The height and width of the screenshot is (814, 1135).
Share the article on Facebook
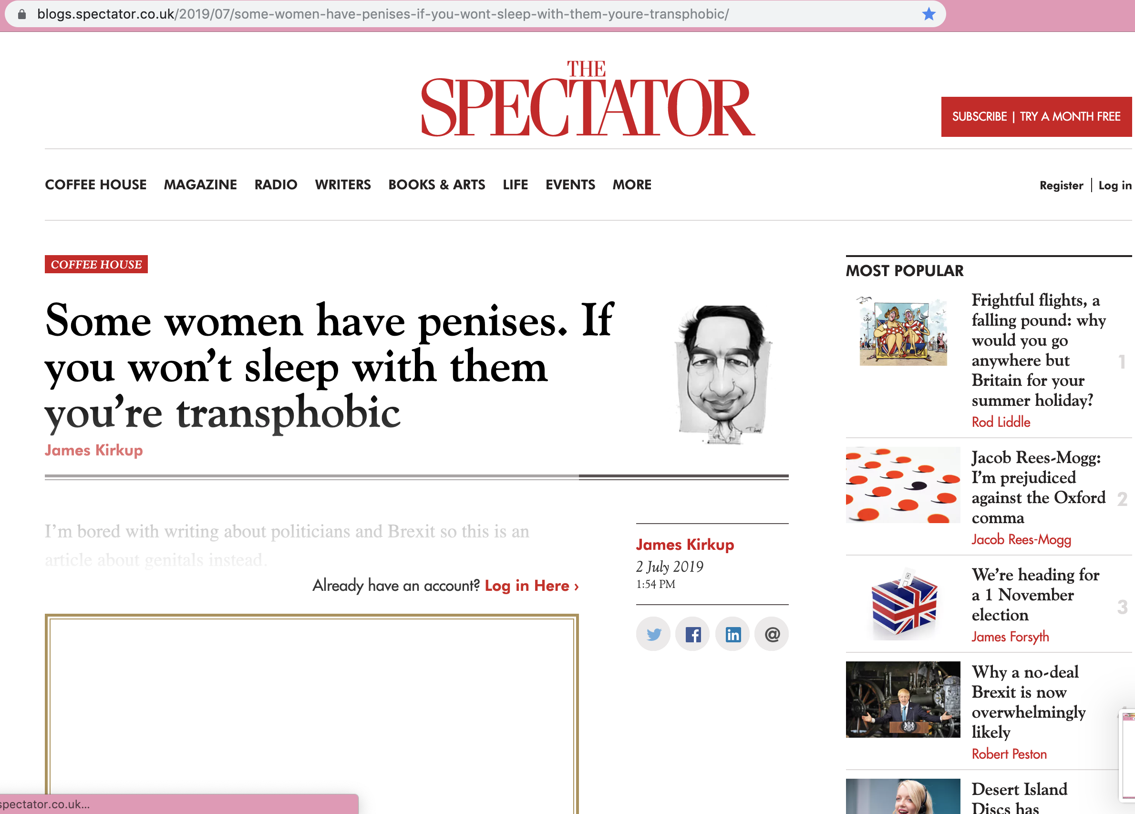(x=692, y=634)
